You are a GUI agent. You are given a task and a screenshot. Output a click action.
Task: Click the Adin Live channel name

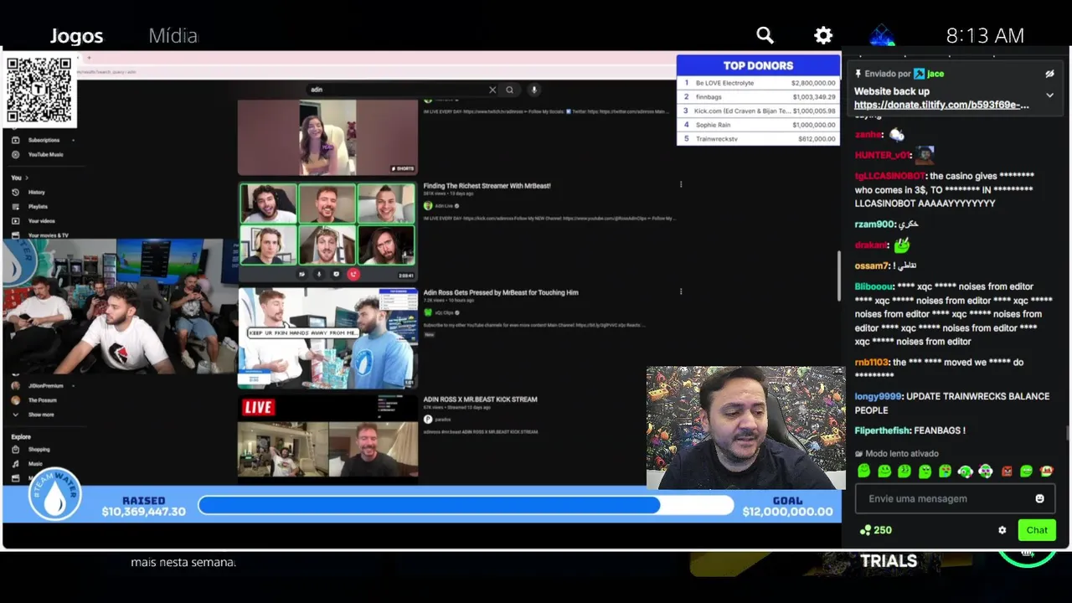(443, 205)
